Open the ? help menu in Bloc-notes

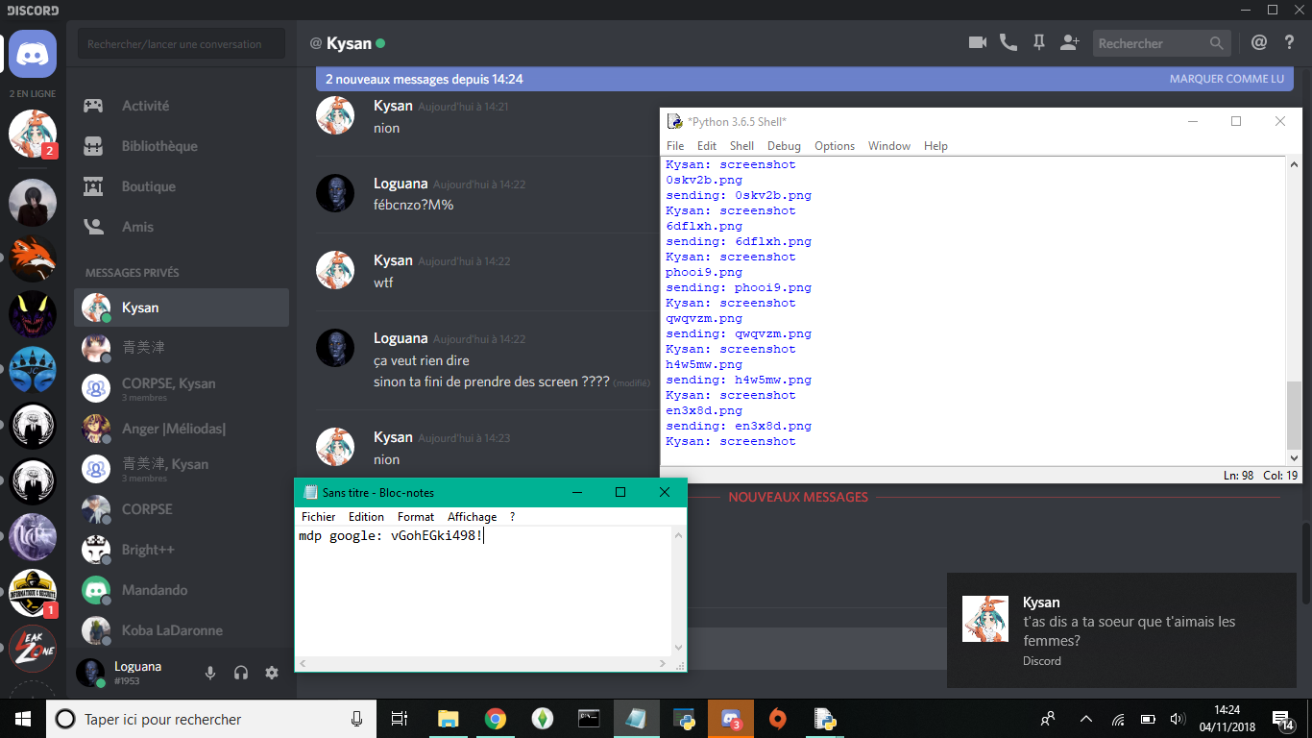pyautogui.click(x=513, y=517)
